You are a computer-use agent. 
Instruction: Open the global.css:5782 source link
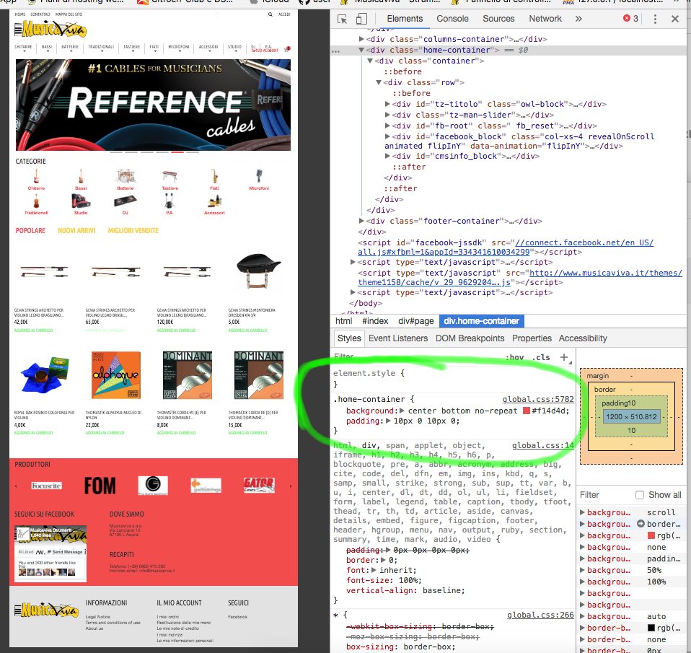538,399
